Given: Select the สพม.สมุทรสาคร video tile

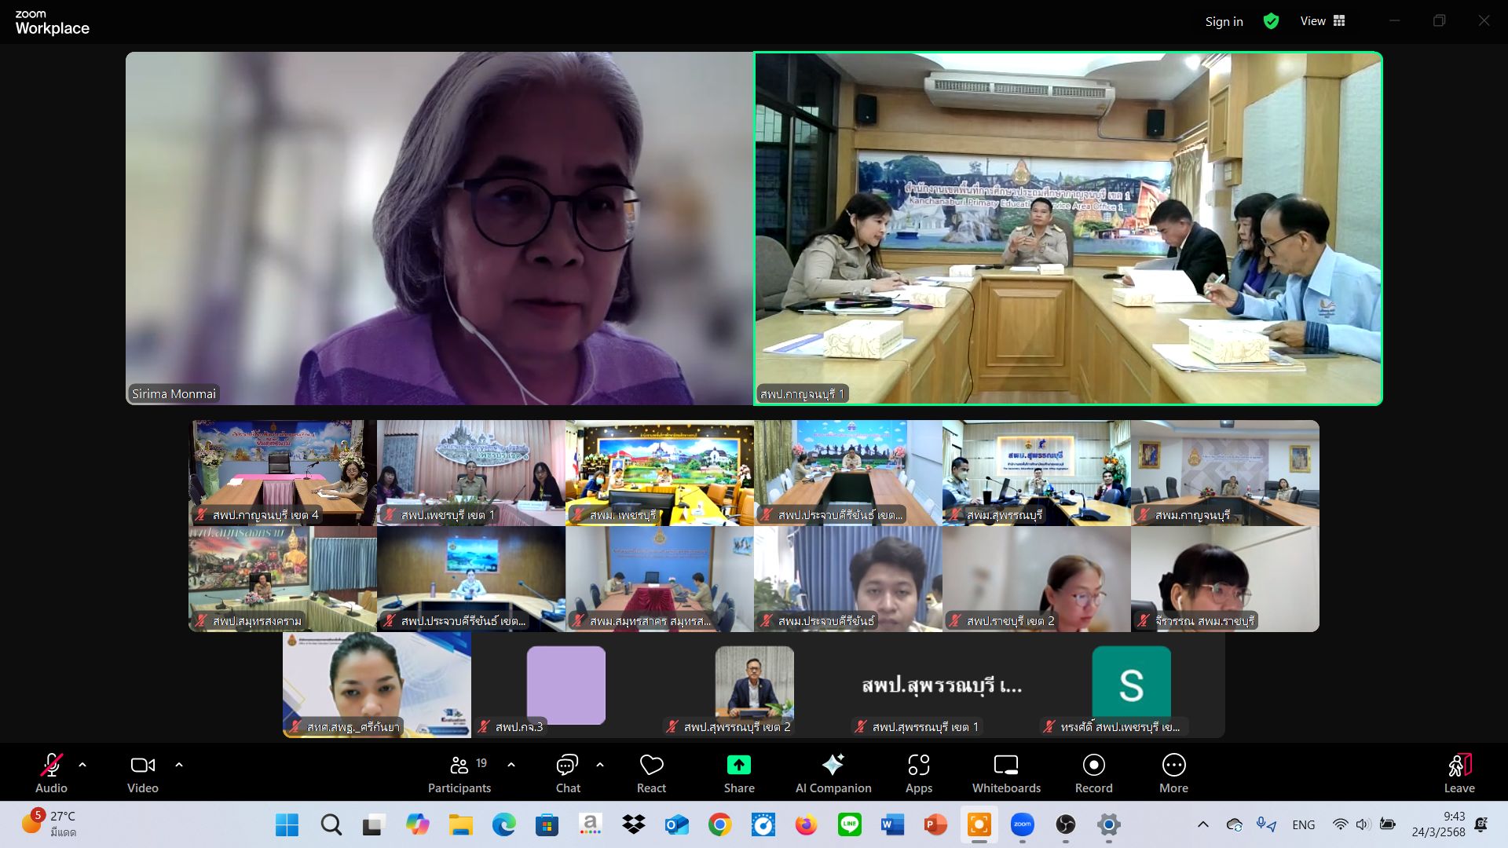Looking at the screenshot, I should 660,579.
